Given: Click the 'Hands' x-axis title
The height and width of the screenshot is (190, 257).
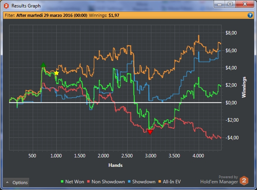Looking at the screenshot, I should [x=115, y=165].
